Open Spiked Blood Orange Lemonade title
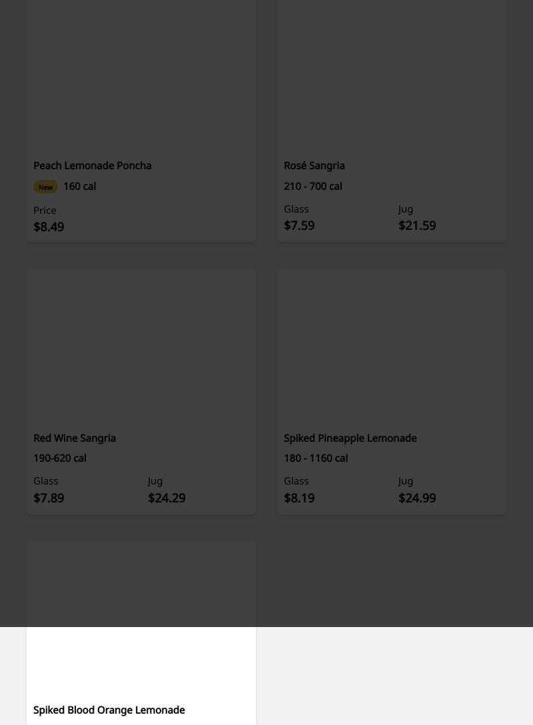533x725 pixels. tap(109, 710)
